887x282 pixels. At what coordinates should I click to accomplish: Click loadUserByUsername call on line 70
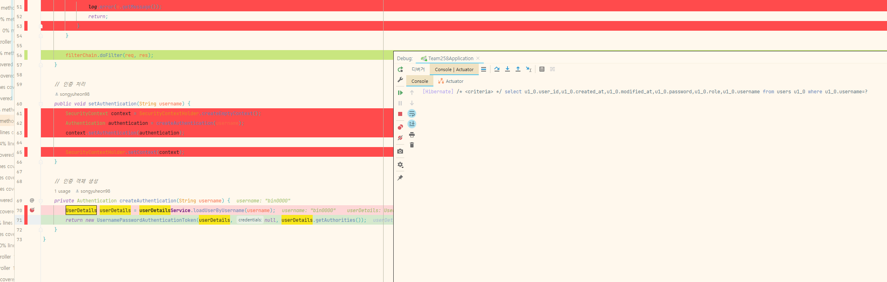[x=219, y=210]
